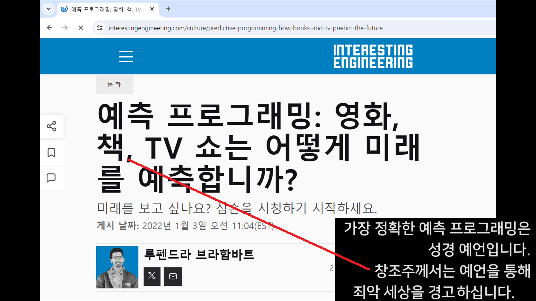Close the current article tab
The image size is (536, 301).
[x=152, y=9]
